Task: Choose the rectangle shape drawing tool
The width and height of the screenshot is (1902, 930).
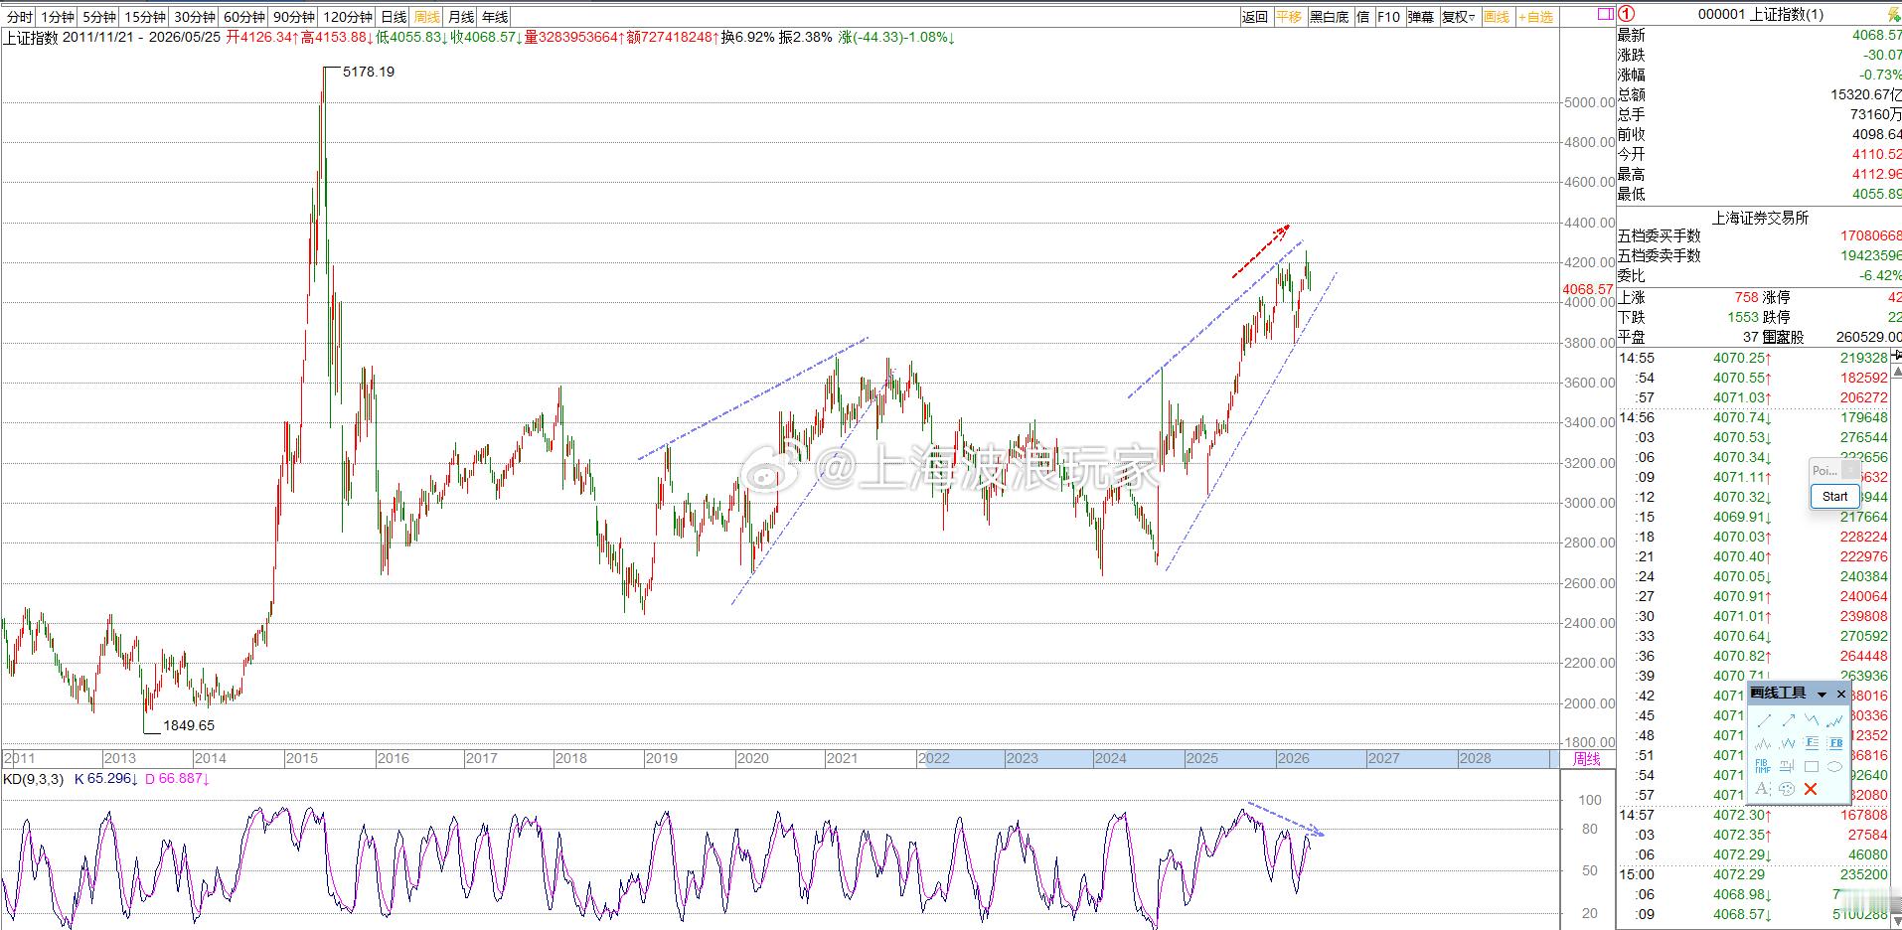Action: 1812,766
